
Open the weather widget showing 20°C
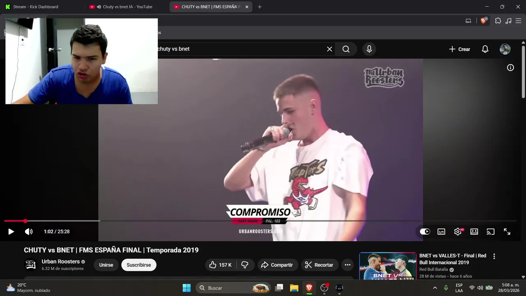click(x=28, y=288)
